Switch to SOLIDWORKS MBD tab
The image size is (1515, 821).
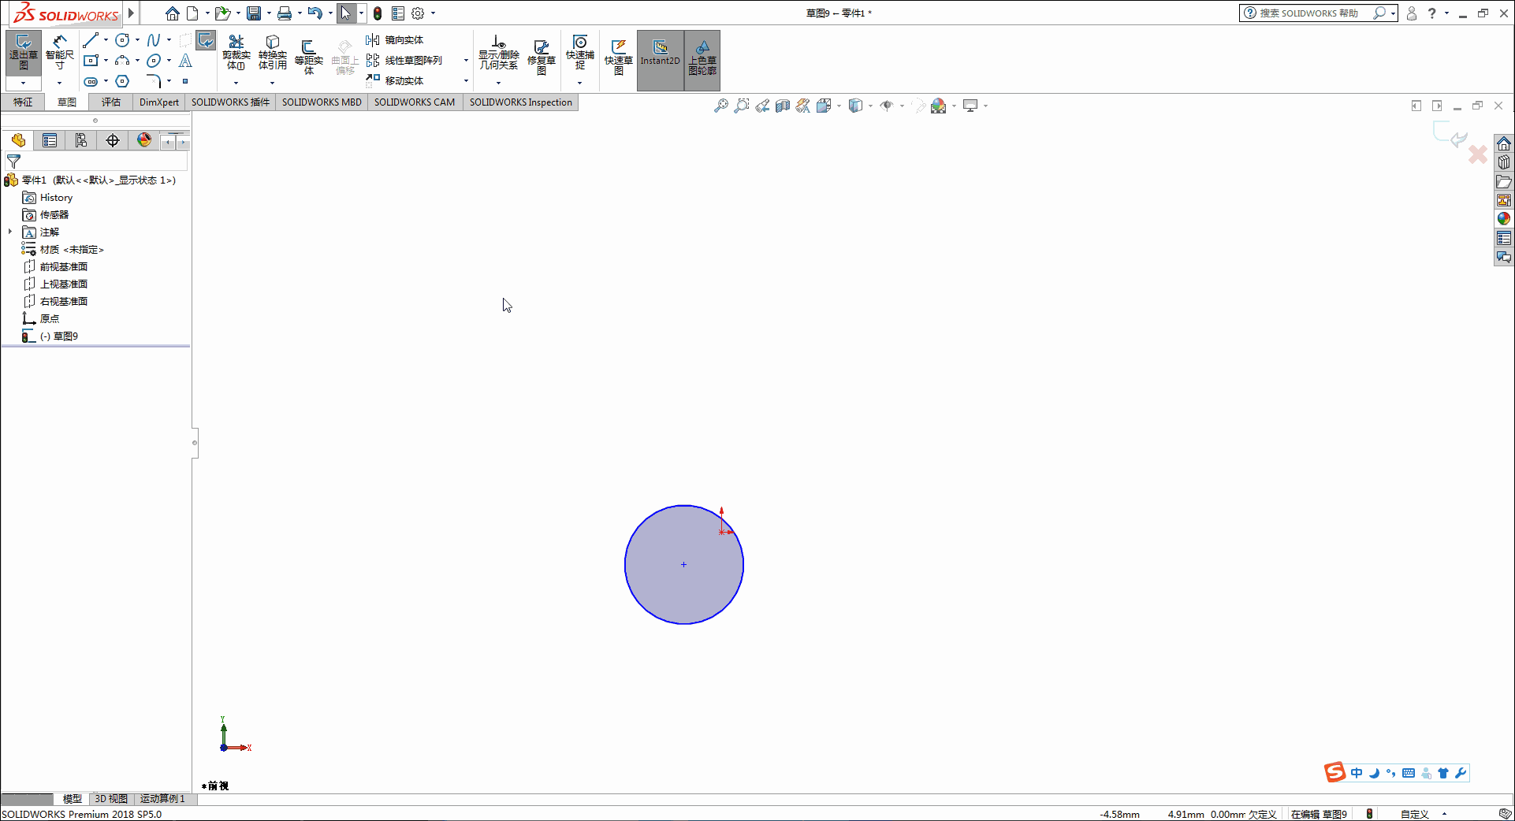click(x=322, y=102)
